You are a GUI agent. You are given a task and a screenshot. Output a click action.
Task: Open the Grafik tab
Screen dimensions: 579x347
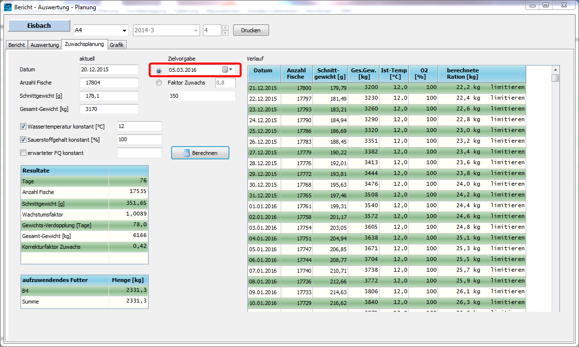click(117, 45)
